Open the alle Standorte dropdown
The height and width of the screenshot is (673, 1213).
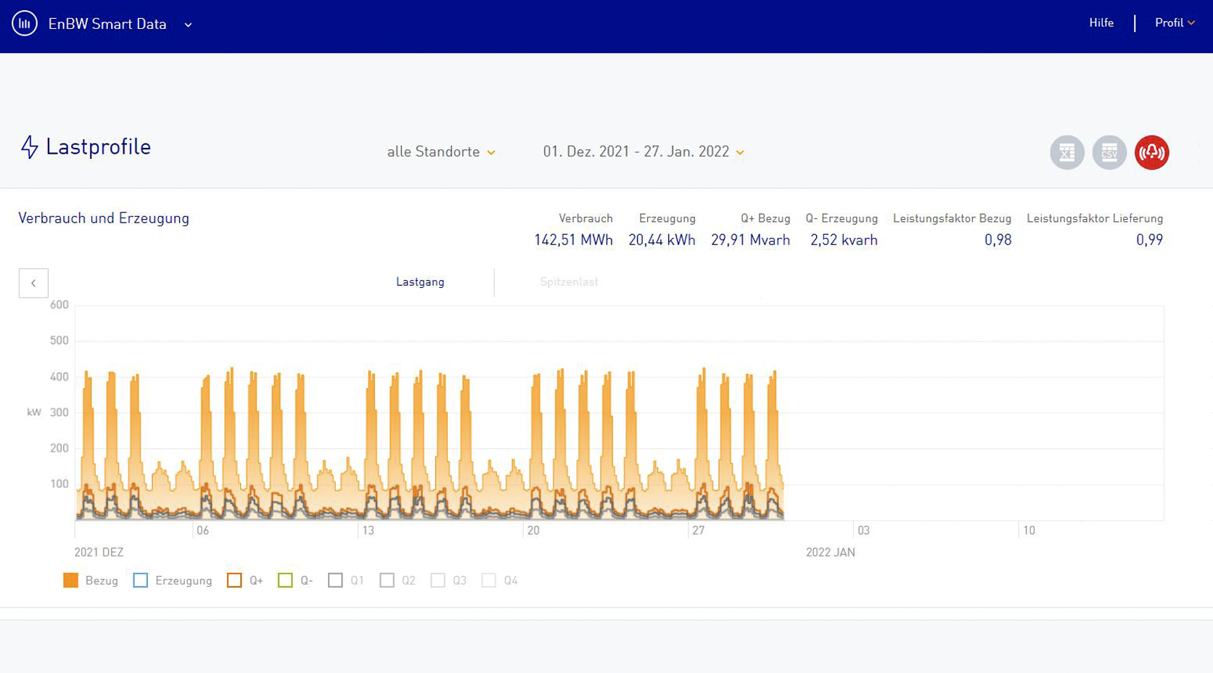coord(441,152)
